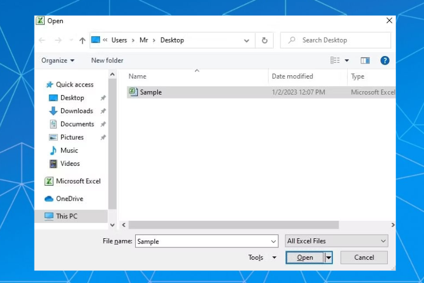The height and width of the screenshot is (283, 424).
Task: Click the date 1/2/2023 12:07 PM
Action: click(298, 92)
